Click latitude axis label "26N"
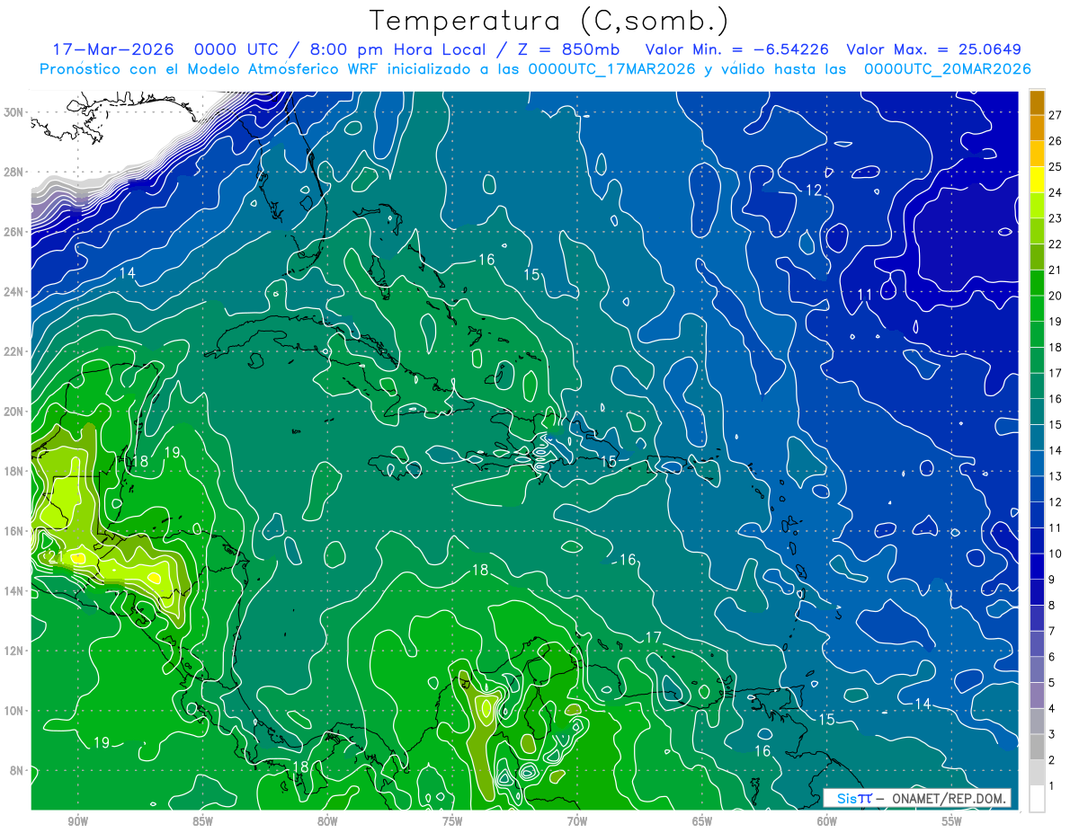The width and height of the screenshot is (1079, 833). coord(13,232)
